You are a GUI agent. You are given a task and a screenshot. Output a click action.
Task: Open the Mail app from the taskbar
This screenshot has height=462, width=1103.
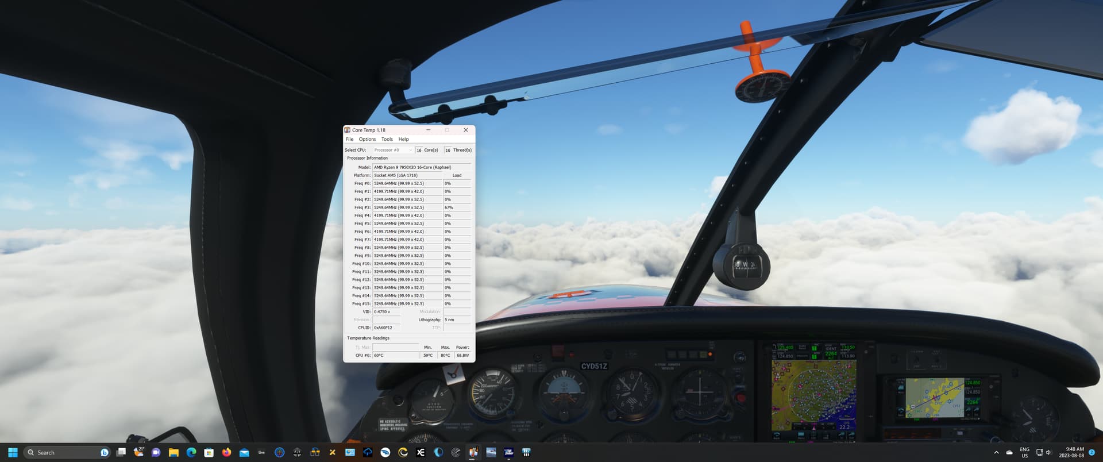[x=244, y=452]
